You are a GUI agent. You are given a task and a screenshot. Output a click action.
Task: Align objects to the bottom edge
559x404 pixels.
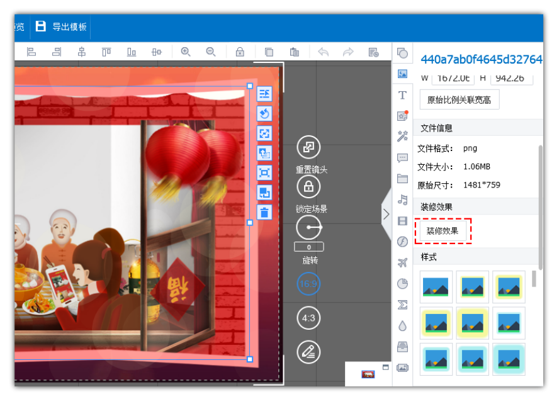[132, 52]
